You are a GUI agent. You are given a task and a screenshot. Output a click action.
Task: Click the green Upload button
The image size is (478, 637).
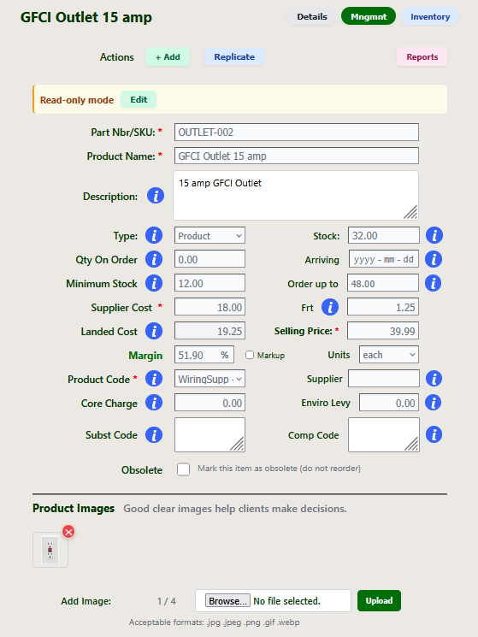coord(379,600)
